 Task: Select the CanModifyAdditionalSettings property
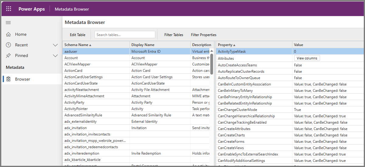(254, 161)
